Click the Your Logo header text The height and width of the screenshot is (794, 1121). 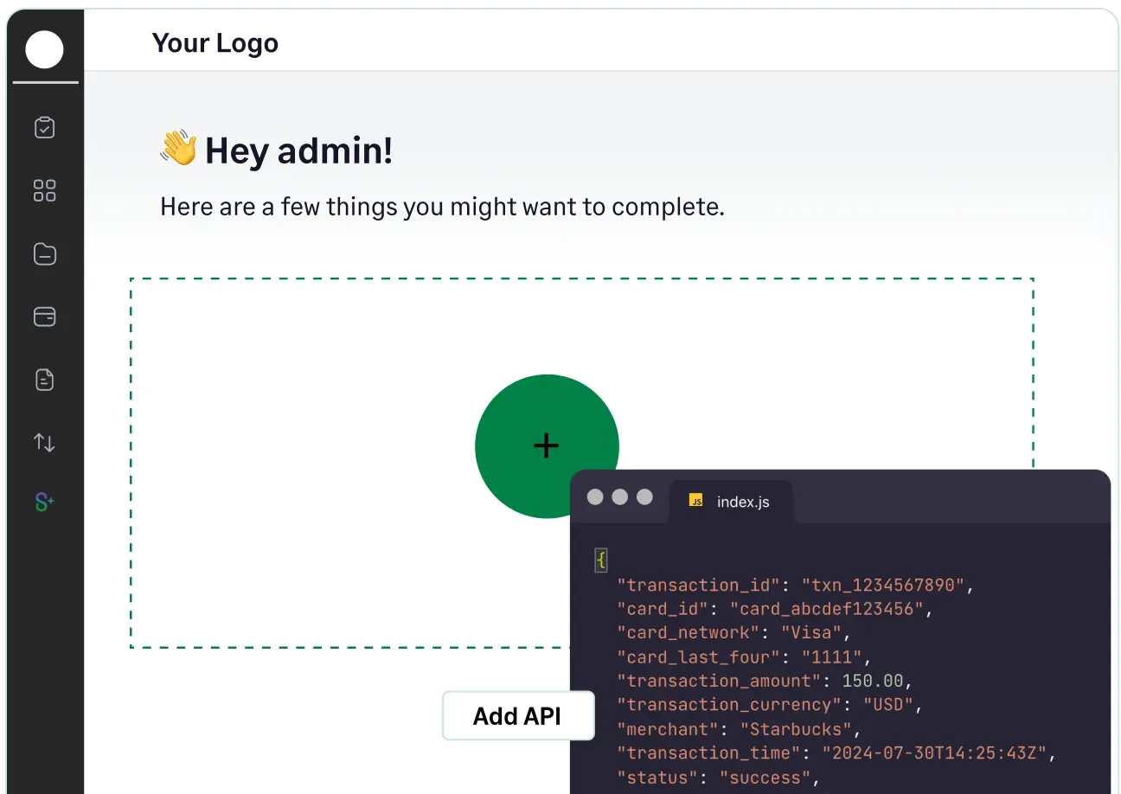tap(215, 43)
